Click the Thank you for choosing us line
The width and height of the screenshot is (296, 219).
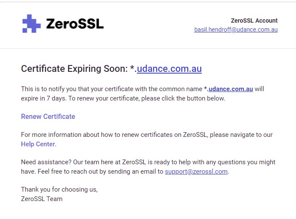click(59, 189)
